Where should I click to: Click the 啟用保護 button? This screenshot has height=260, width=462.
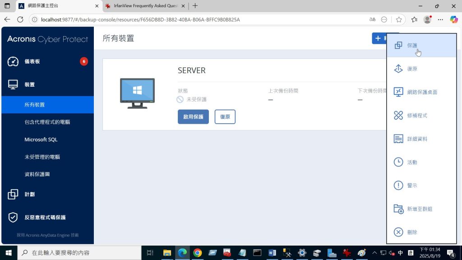point(193,117)
